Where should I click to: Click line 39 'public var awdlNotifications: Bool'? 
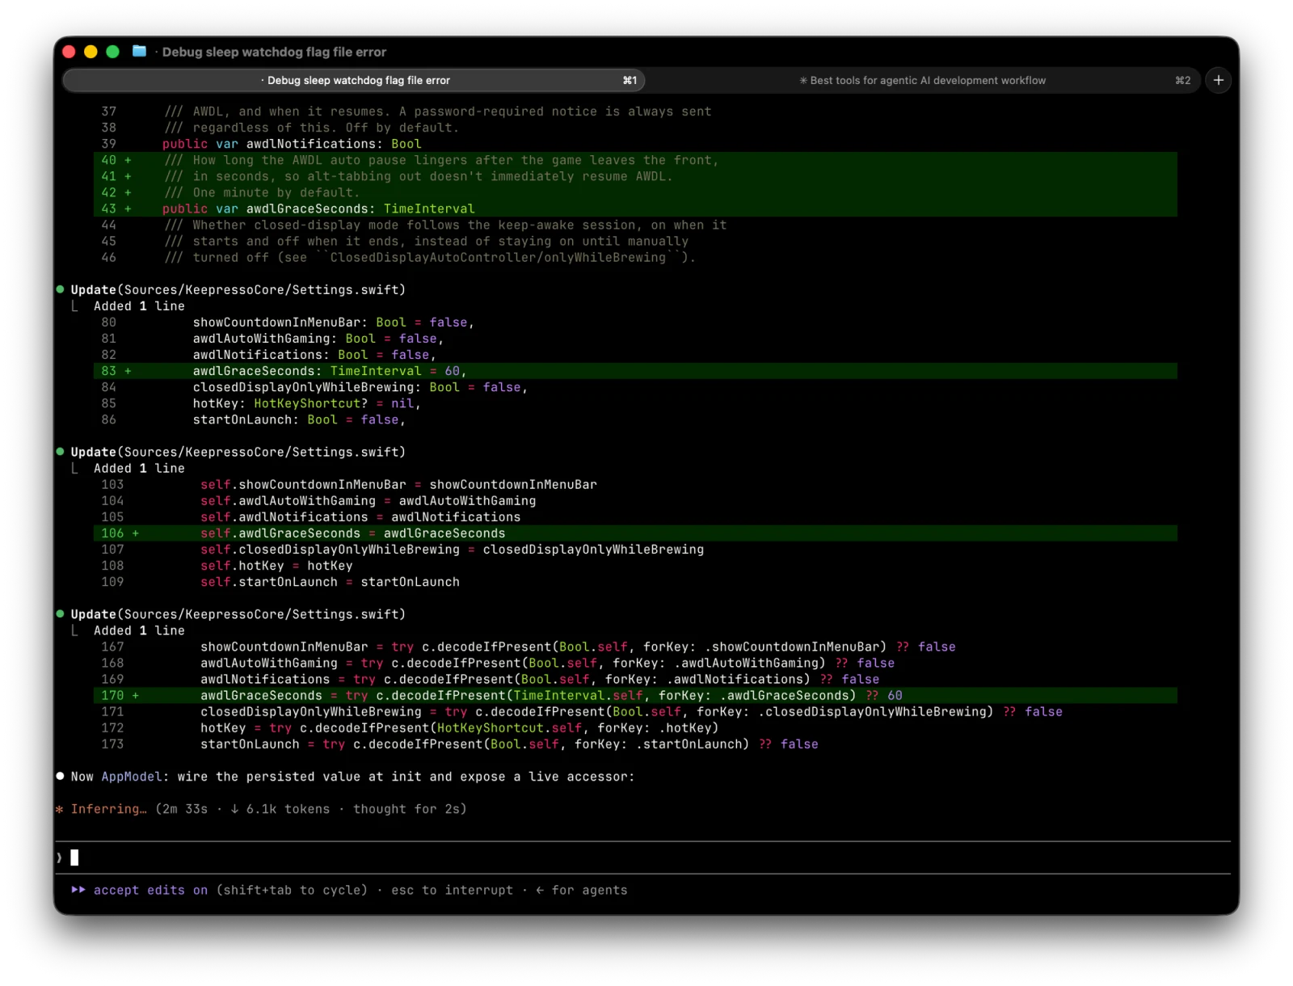pyautogui.click(x=292, y=144)
